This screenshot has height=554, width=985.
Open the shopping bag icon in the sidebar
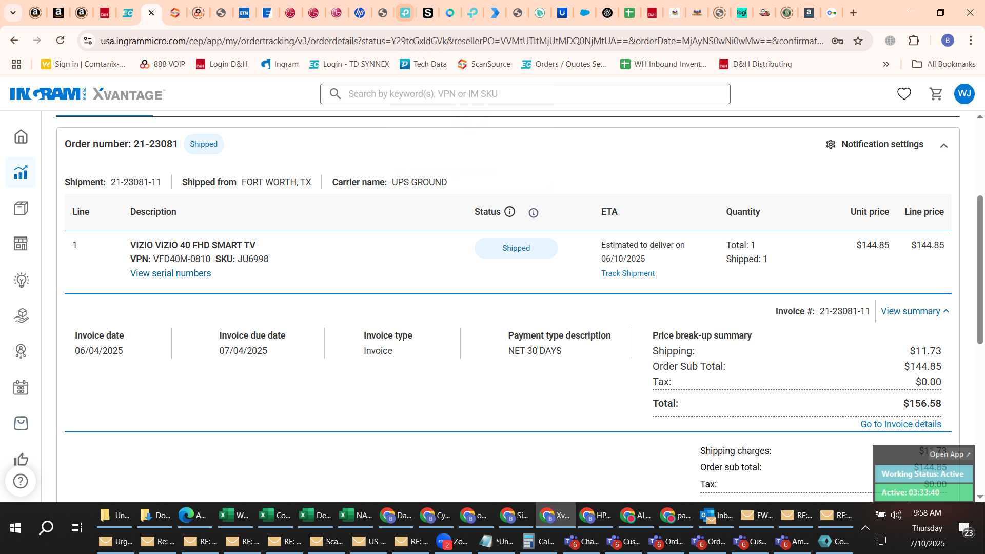pos(21,423)
